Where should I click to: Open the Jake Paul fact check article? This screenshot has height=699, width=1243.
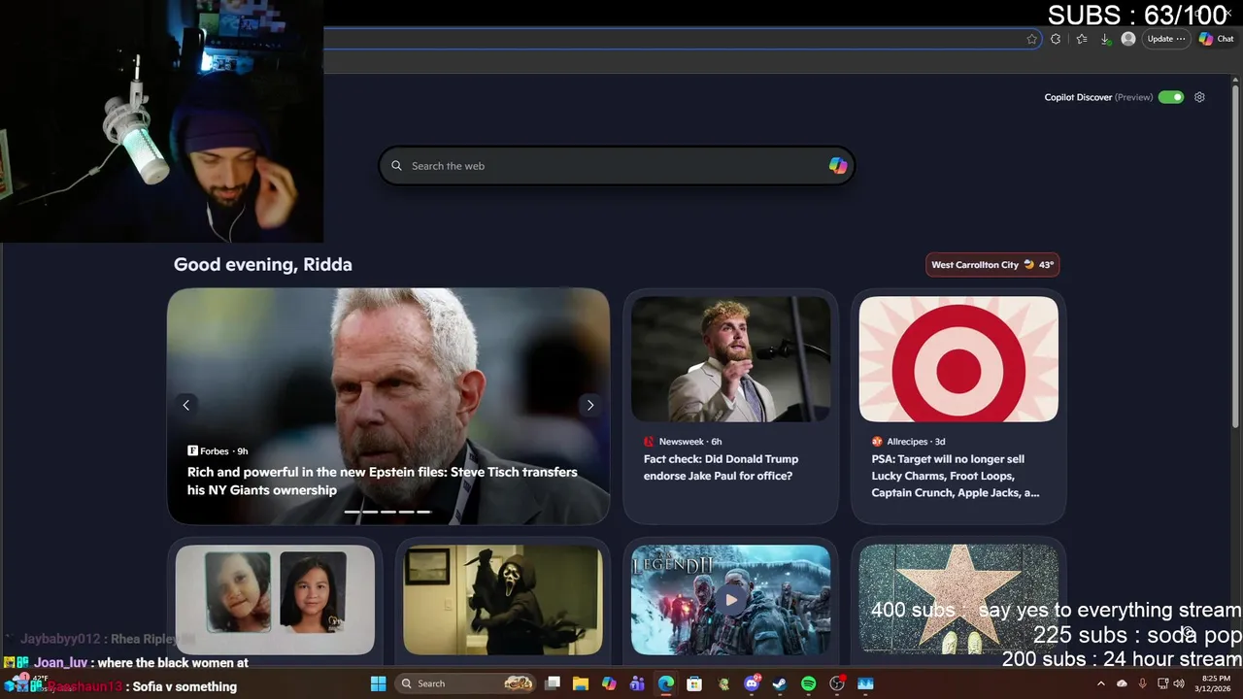[721, 467]
